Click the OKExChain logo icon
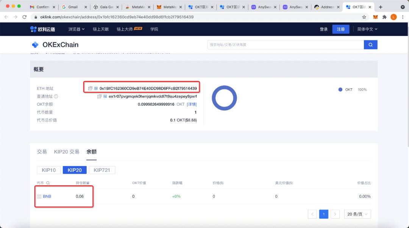The image size is (409, 228). [35, 45]
